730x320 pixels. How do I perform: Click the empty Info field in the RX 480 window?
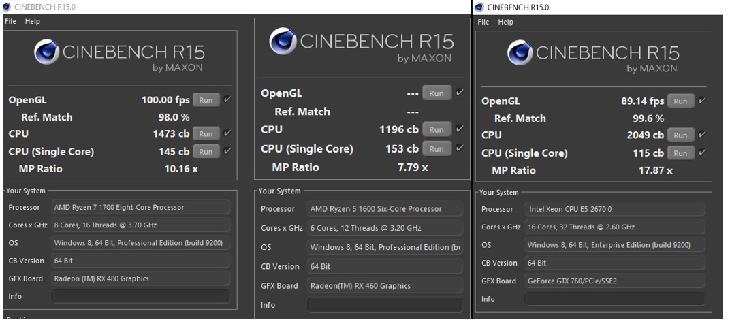pyautogui.click(x=140, y=296)
